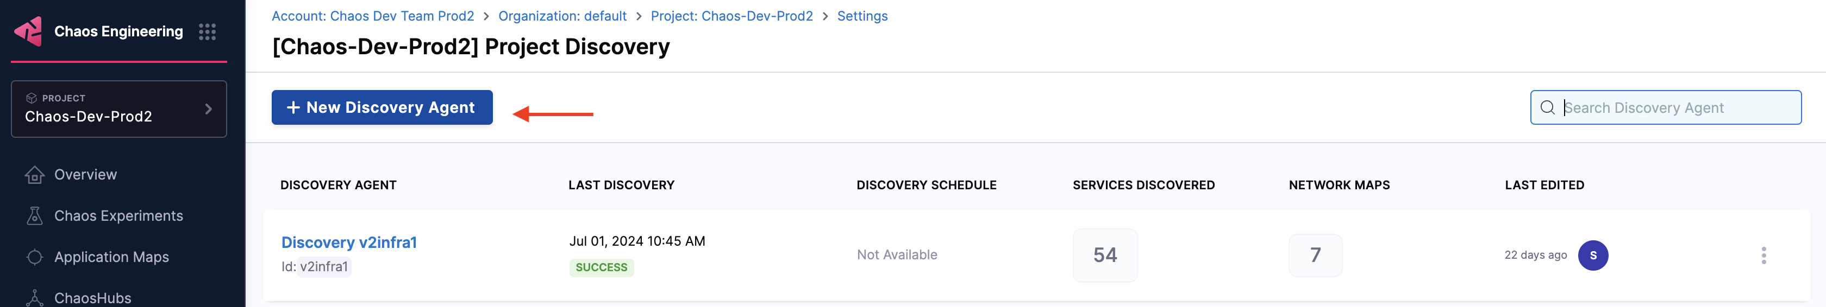The width and height of the screenshot is (1826, 307).
Task: Click the S user avatar
Action: (x=1593, y=255)
